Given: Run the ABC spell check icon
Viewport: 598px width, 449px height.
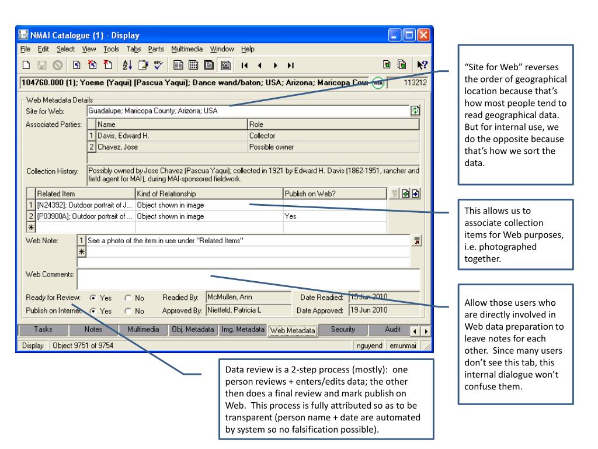Looking at the screenshot, I should (x=158, y=65).
